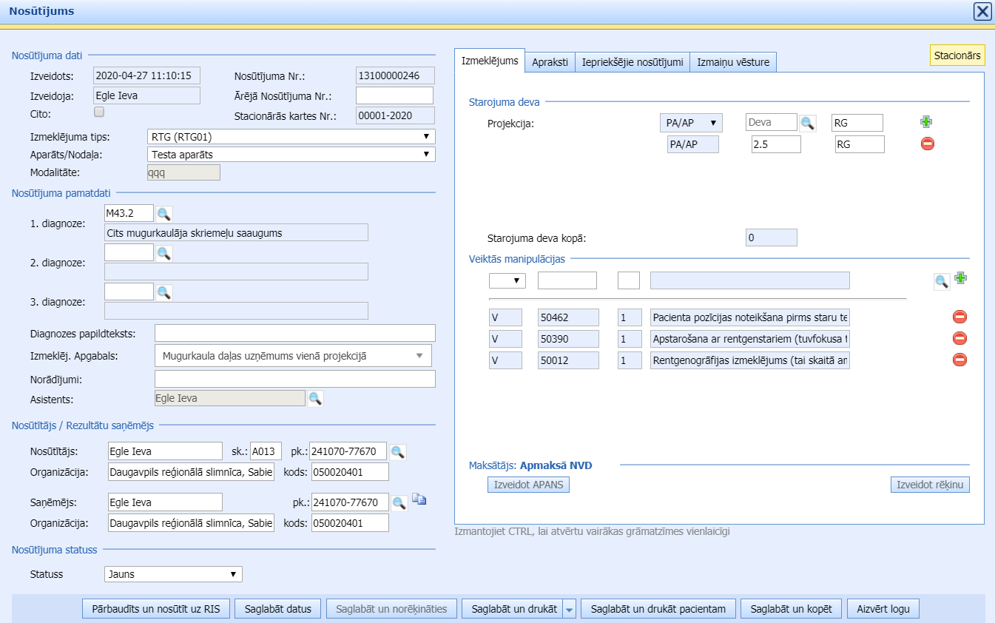
Task: Search manipulations using the magnifier icon
Action: 941,281
